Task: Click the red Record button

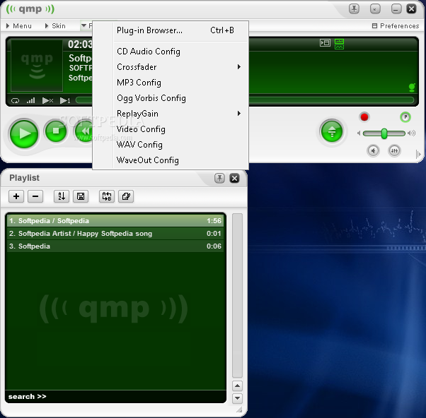Action: pyautogui.click(x=364, y=117)
